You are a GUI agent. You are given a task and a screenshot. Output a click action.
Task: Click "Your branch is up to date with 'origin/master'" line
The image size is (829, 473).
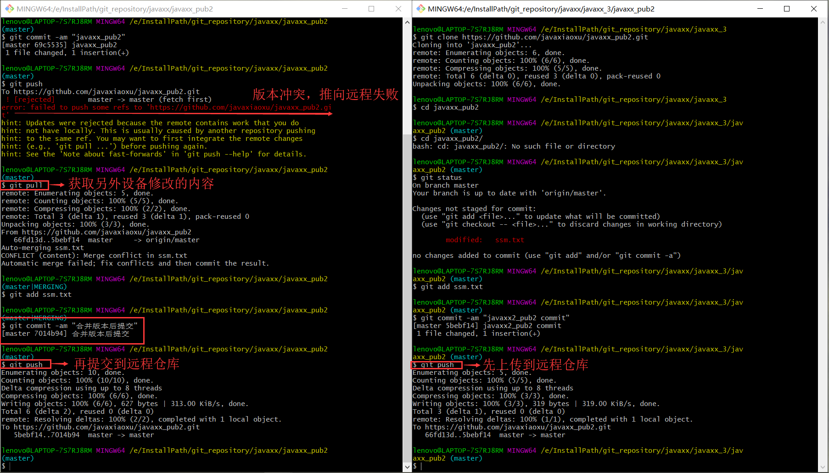pos(510,193)
